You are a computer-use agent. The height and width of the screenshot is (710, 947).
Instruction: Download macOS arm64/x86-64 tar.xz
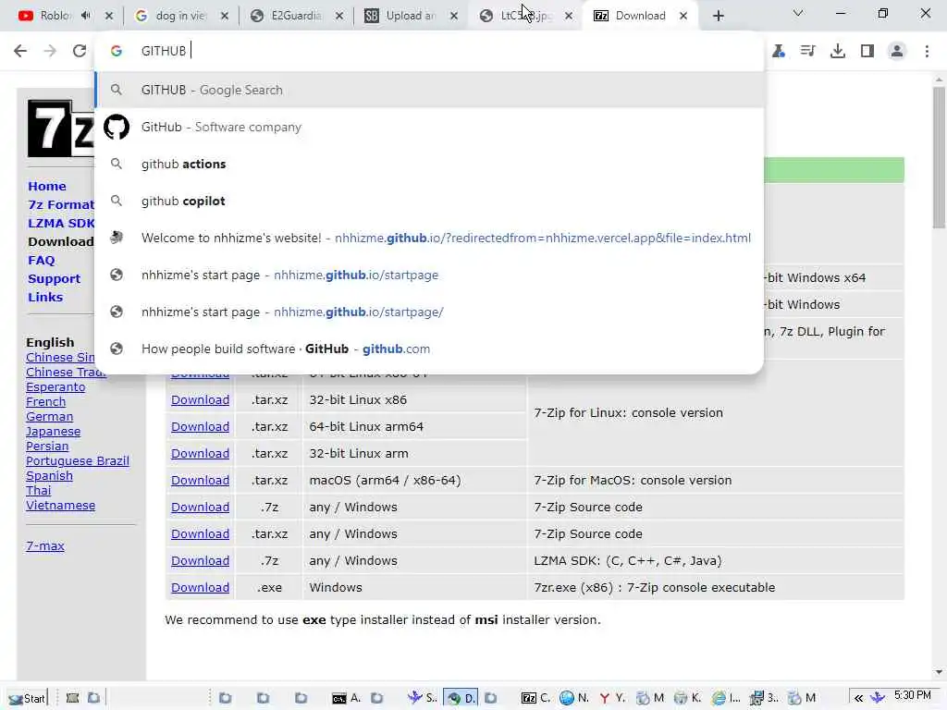tap(200, 481)
